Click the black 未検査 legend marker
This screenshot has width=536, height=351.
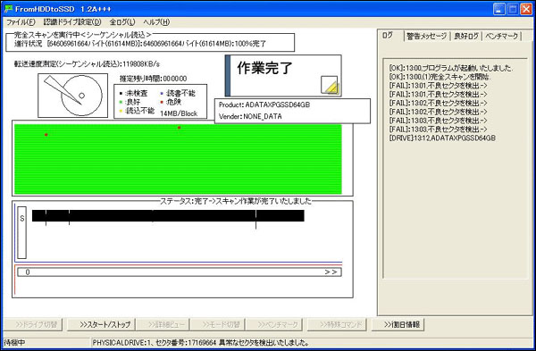point(121,93)
